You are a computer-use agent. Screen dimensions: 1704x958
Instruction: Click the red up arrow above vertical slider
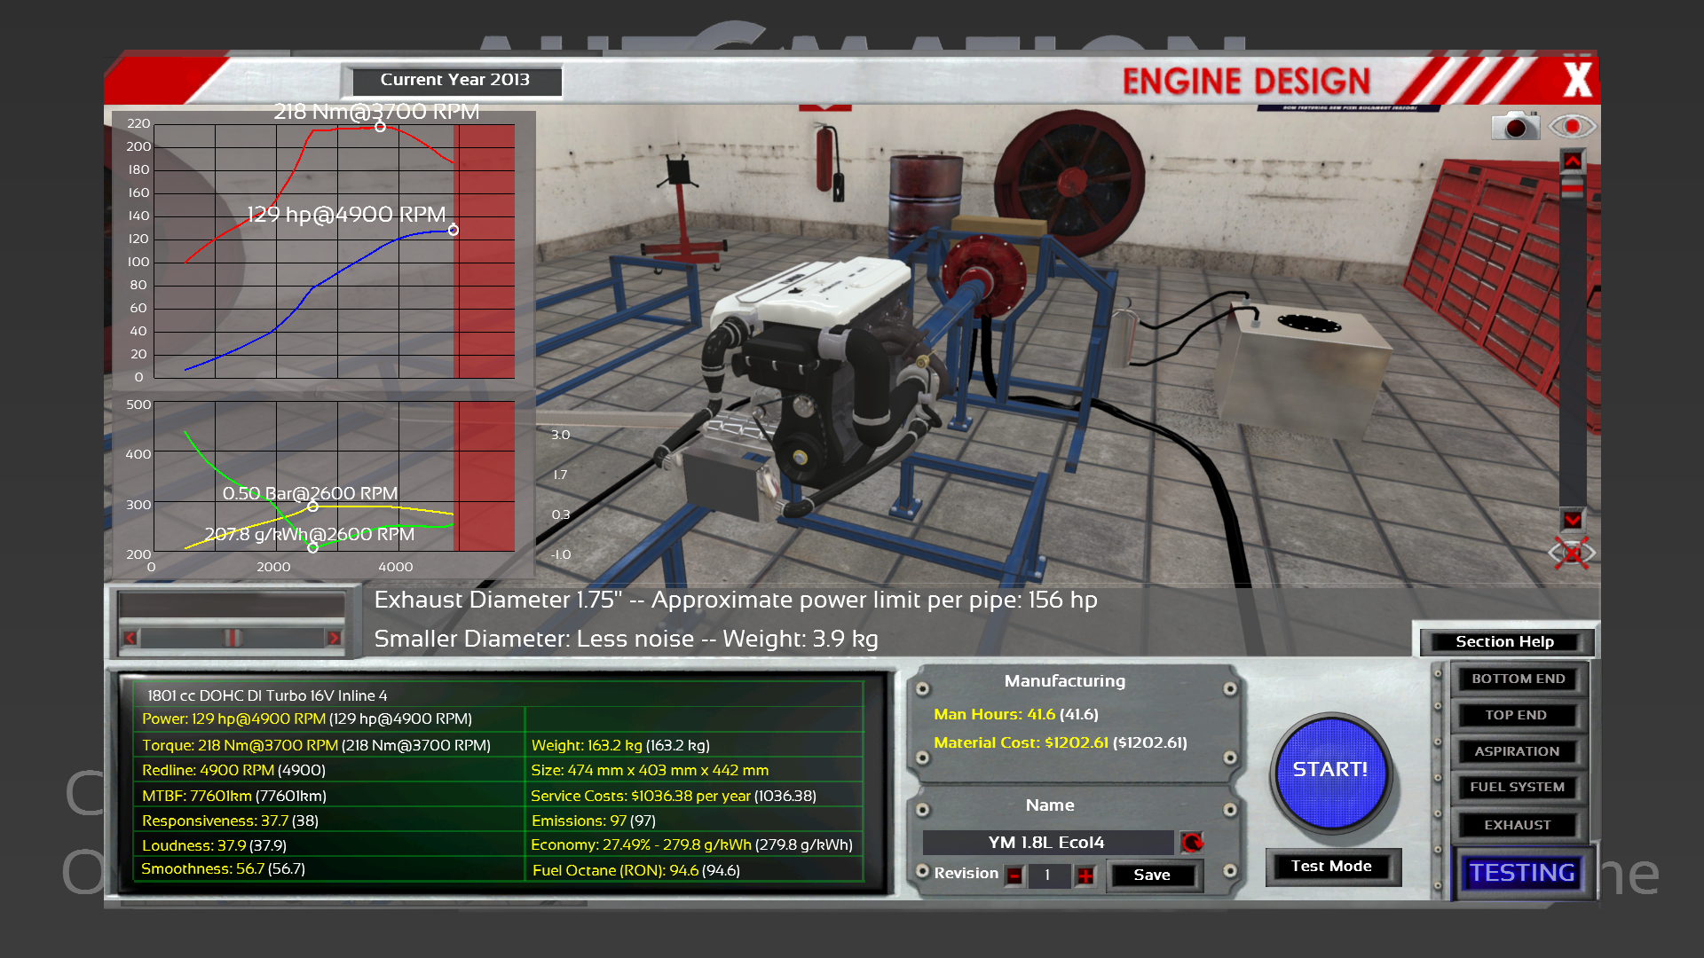point(1572,161)
